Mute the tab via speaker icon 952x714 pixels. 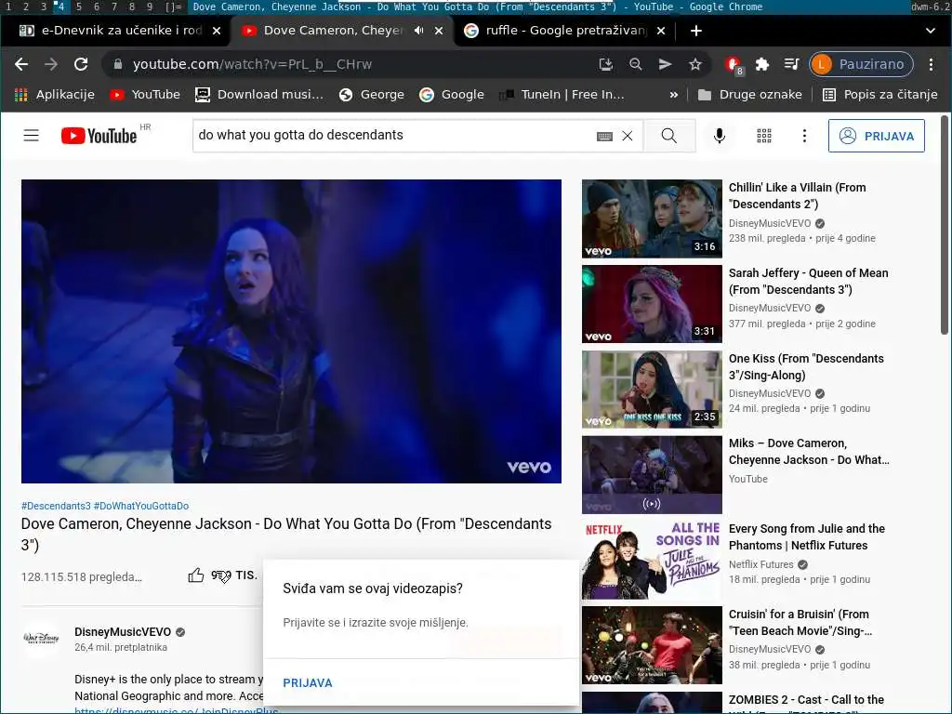coord(419,31)
